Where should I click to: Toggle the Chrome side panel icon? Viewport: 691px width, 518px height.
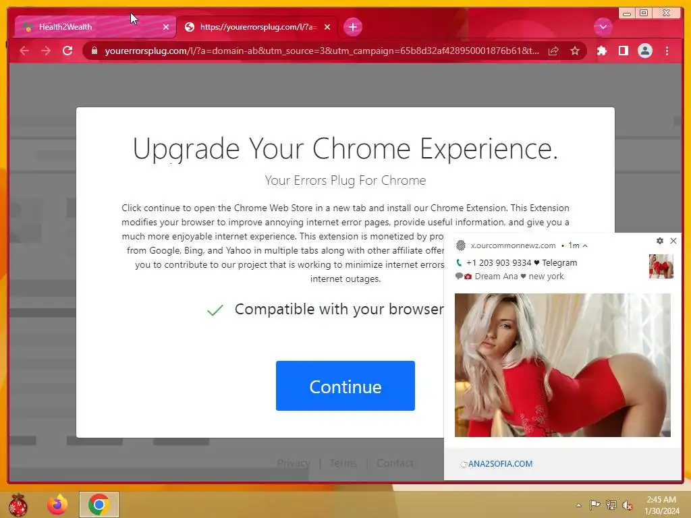click(x=623, y=51)
